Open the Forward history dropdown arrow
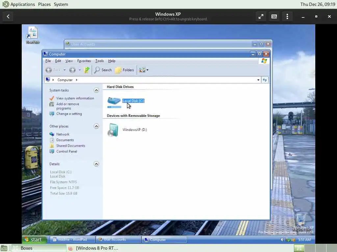This screenshot has height=252, width=337. (80, 70)
